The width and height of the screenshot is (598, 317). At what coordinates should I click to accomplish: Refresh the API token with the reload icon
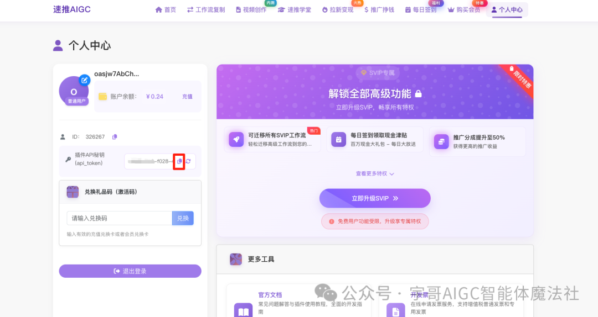(x=188, y=161)
